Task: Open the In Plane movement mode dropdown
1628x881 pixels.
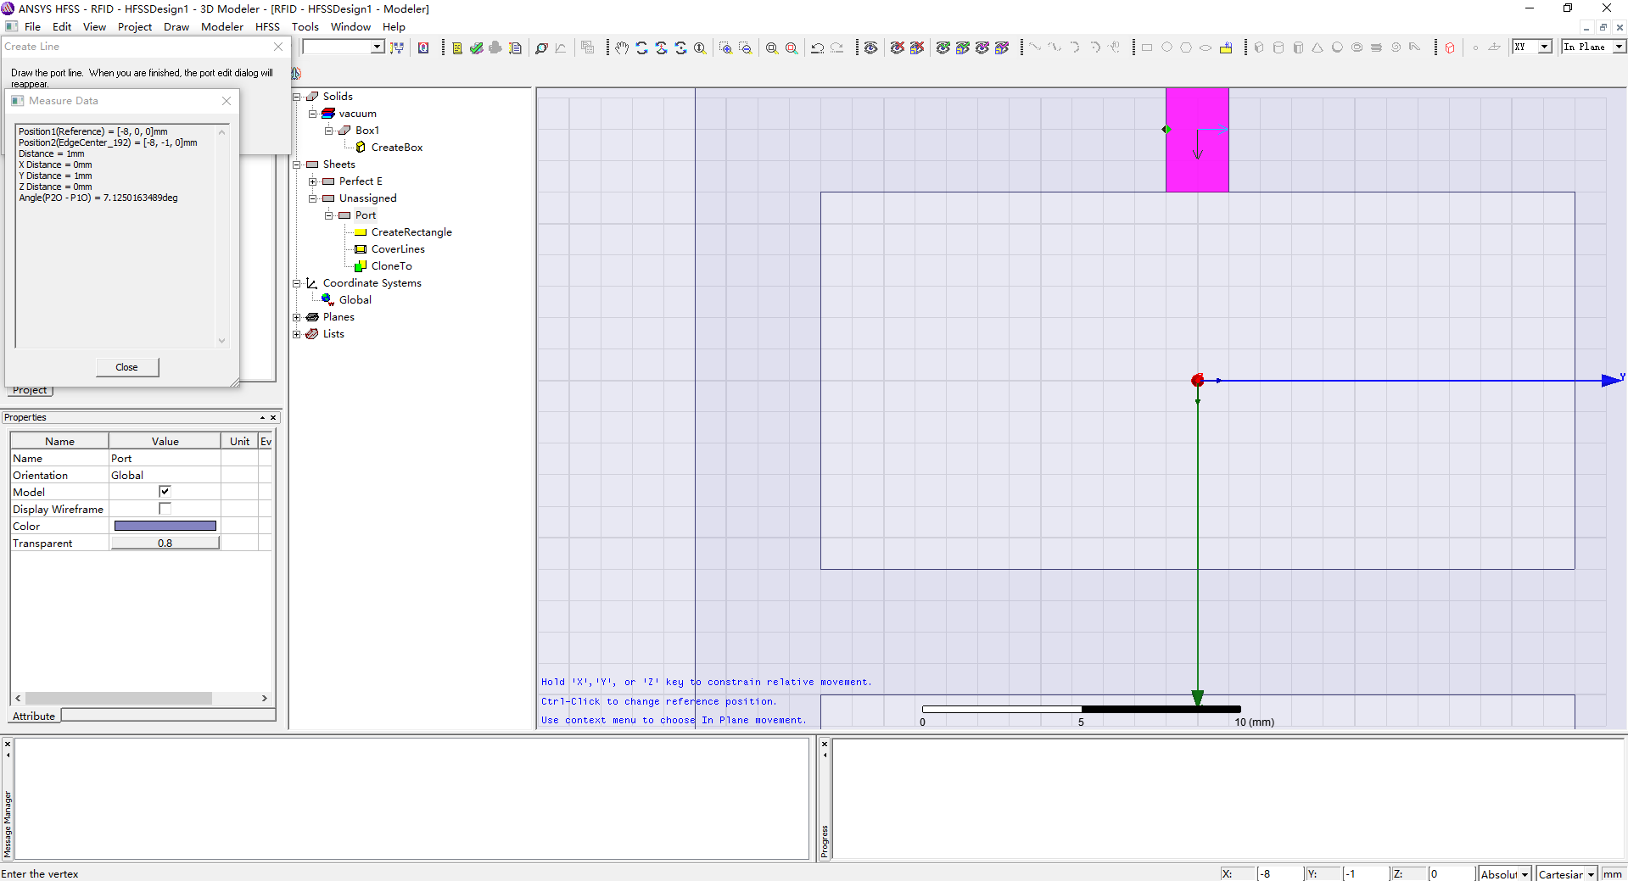Action: click(1593, 47)
